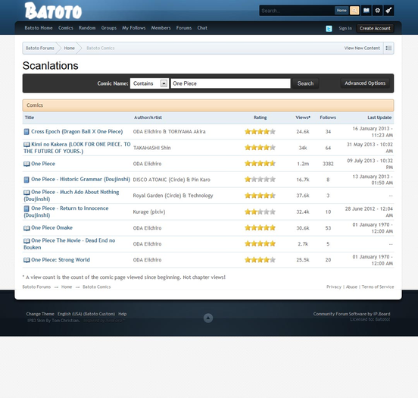Open the Twitter bird icon
This screenshot has height=398, width=418.
[x=329, y=29]
